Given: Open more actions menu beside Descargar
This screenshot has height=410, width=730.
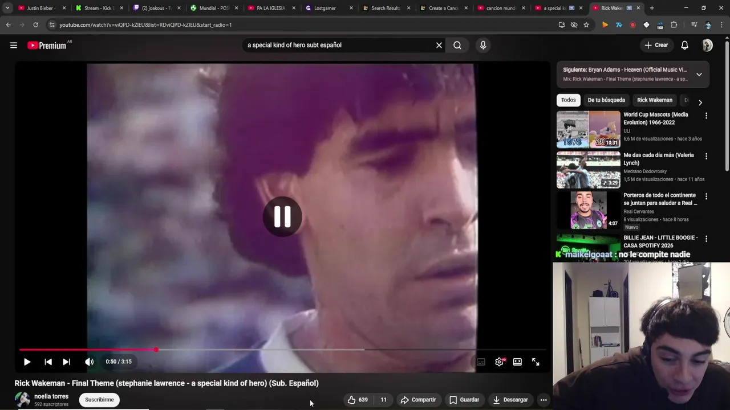Looking at the screenshot, I should (x=544, y=400).
